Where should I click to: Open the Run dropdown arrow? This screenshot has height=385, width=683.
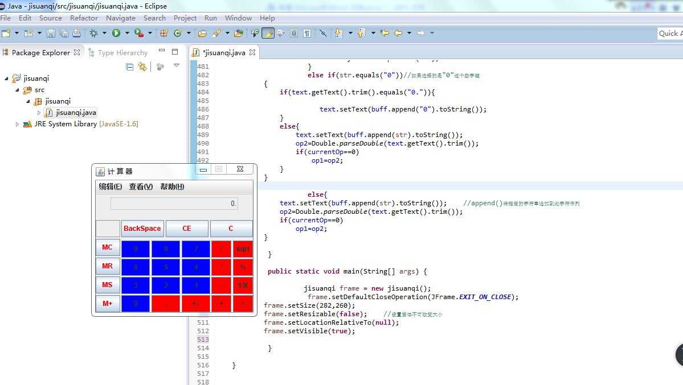click(x=127, y=33)
